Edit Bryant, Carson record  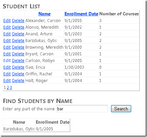(7, 54)
